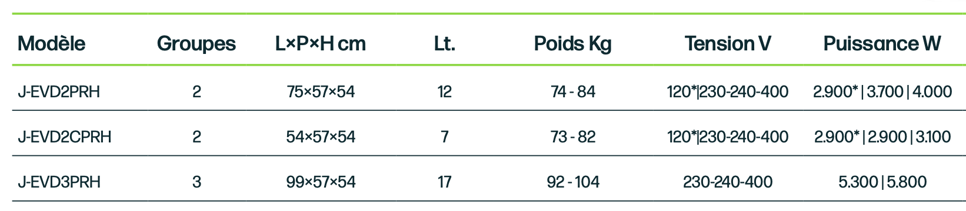Click power value 2.900* | 3.700 | 4.000
The image size is (966, 211).
[x=882, y=91]
